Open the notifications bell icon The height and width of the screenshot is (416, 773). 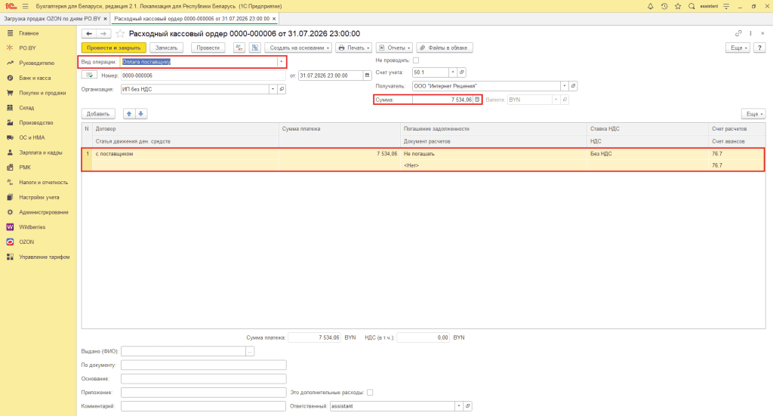pyautogui.click(x=650, y=6)
